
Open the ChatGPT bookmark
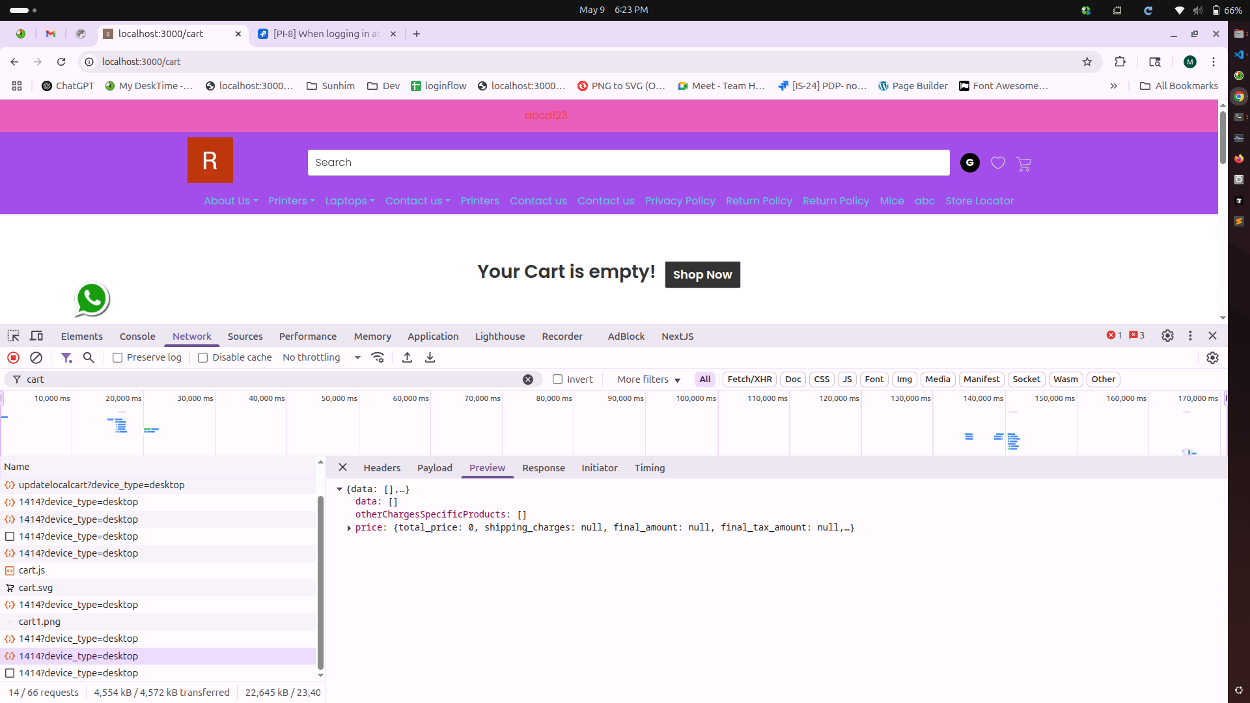pyautogui.click(x=68, y=86)
